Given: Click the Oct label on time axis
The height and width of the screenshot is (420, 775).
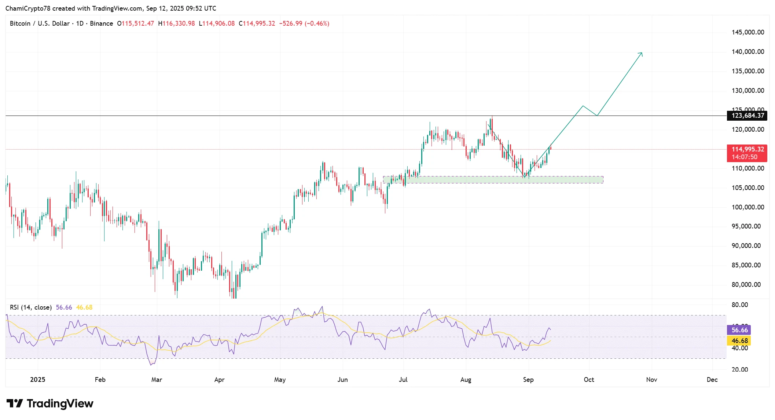Looking at the screenshot, I should point(589,380).
